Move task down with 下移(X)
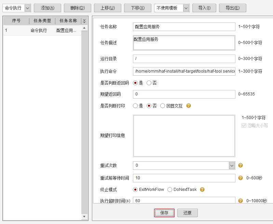 (138, 8)
